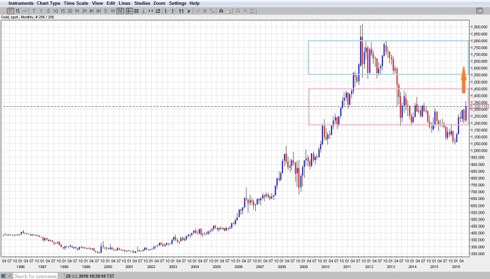Open the Help menu
Viewport: 490px width, 279px height.
pos(195,3)
